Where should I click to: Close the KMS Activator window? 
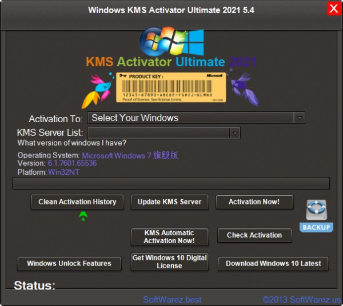click(334, 9)
